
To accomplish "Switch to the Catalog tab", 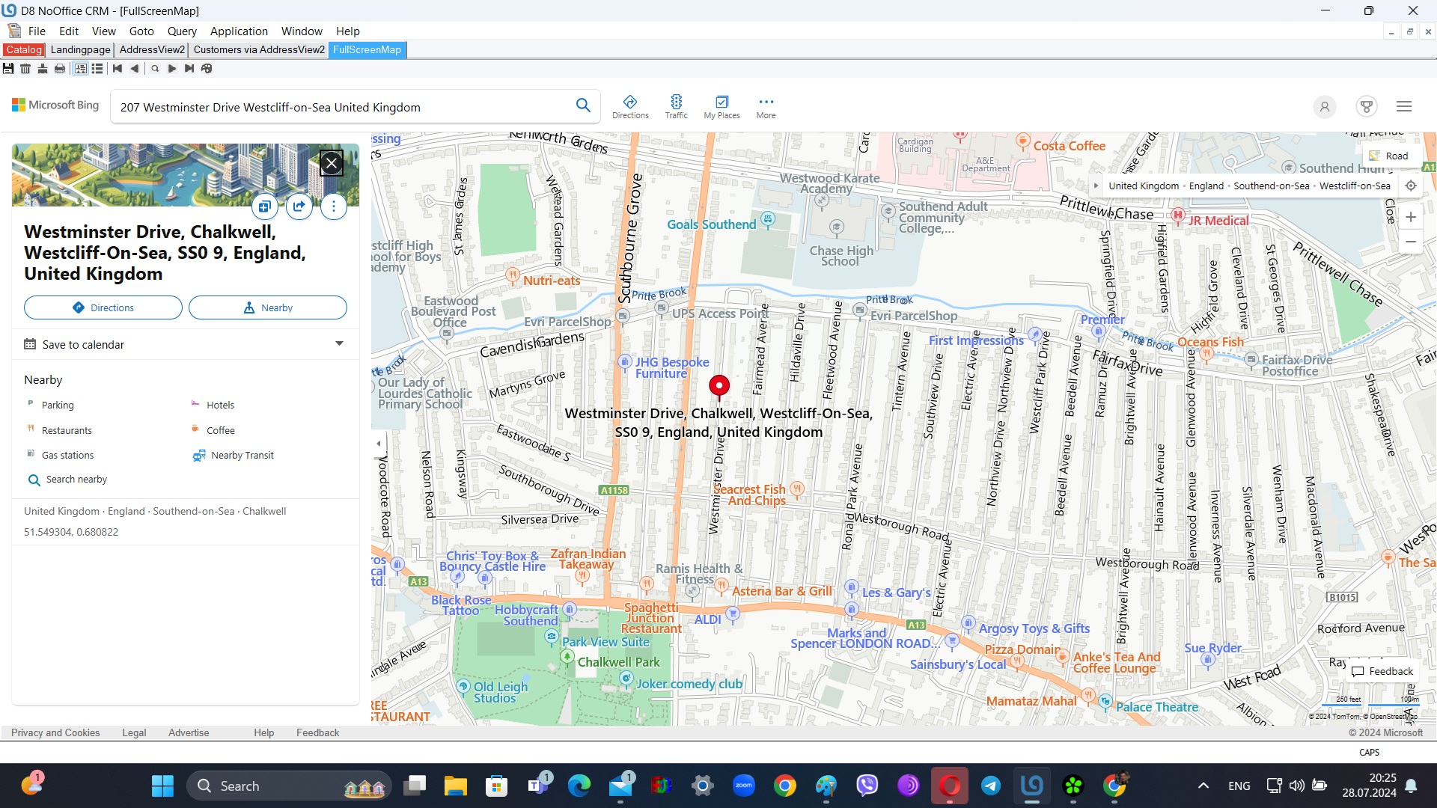I will [24, 49].
